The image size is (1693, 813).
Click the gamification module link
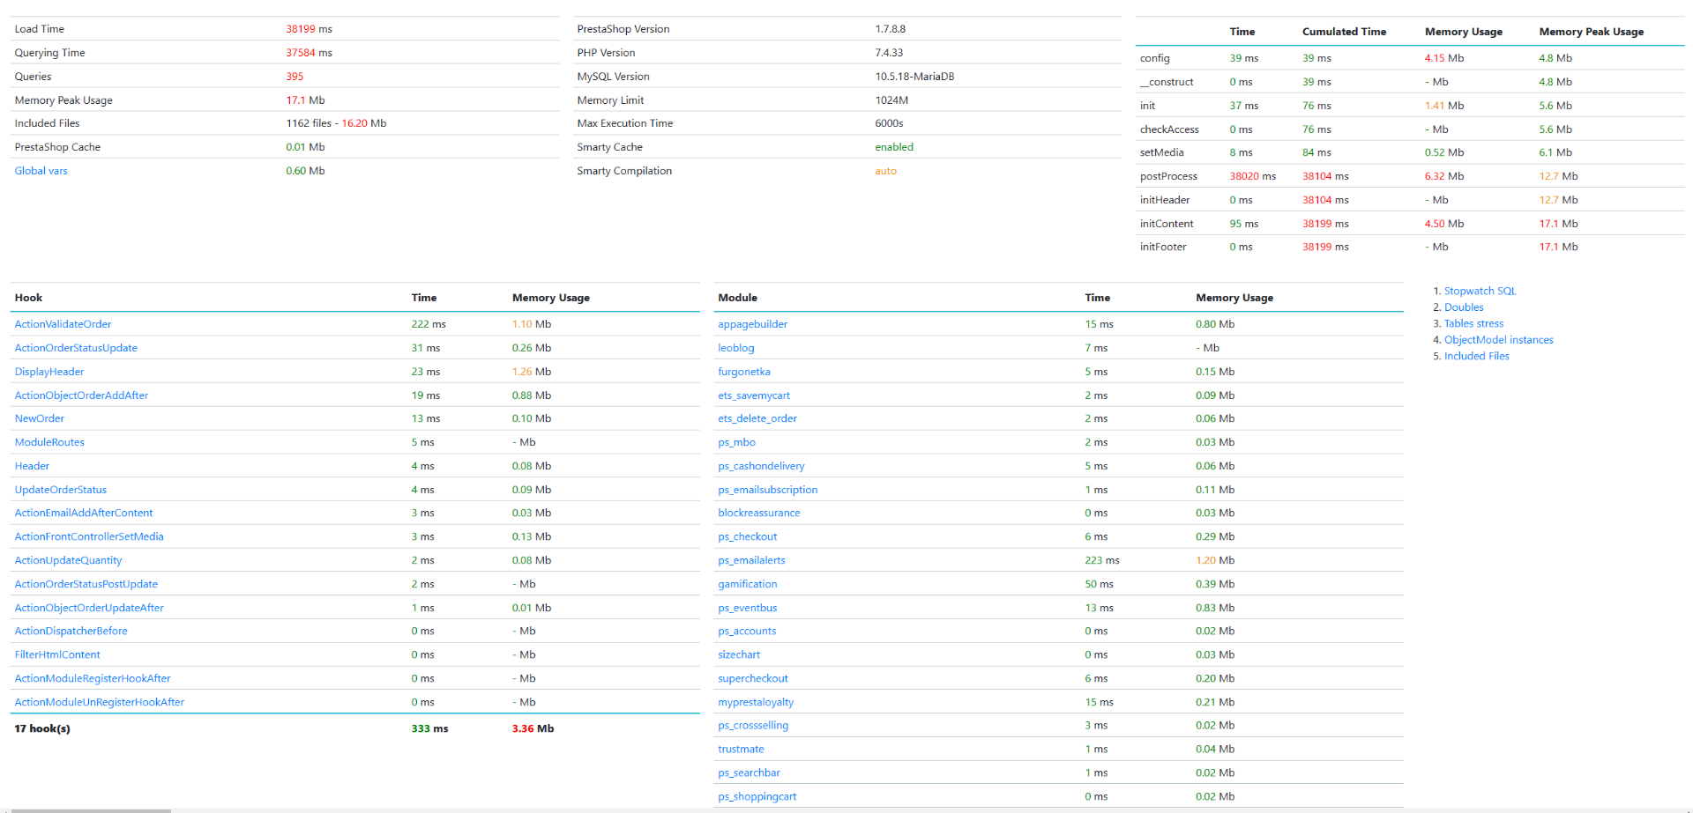748,584
